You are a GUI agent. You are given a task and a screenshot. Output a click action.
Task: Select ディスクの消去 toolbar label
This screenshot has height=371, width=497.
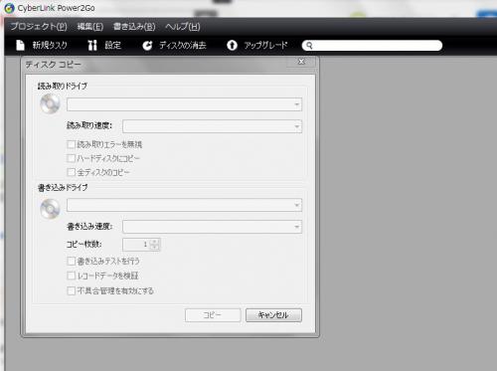tap(183, 45)
